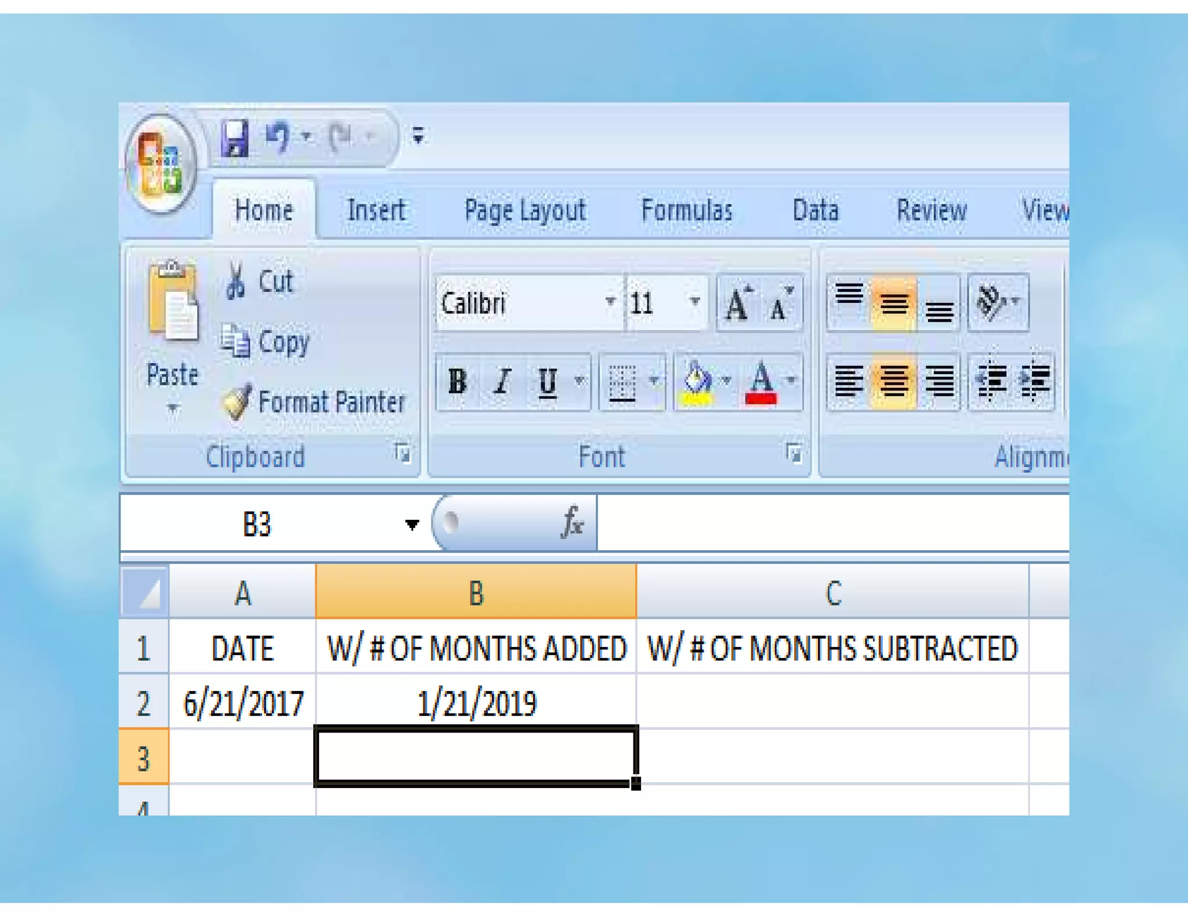The width and height of the screenshot is (1188, 918).
Task: Click the Save icon in quick access toolbar
Action: pyautogui.click(x=235, y=138)
